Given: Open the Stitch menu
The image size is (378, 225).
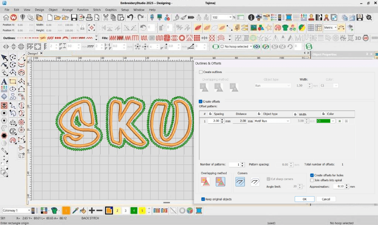Looking at the screenshot, I should point(97,10).
